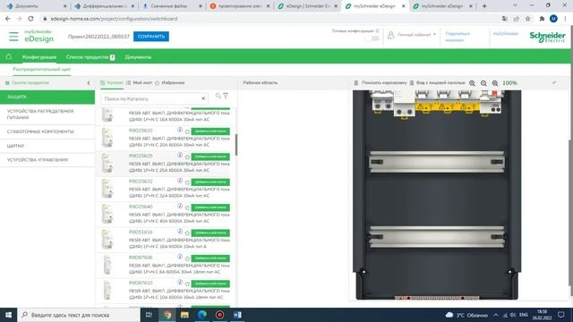Favorite the 20A 30mA AC breaker
The width and height of the screenshot is (573, 322).
coord(187,131)
